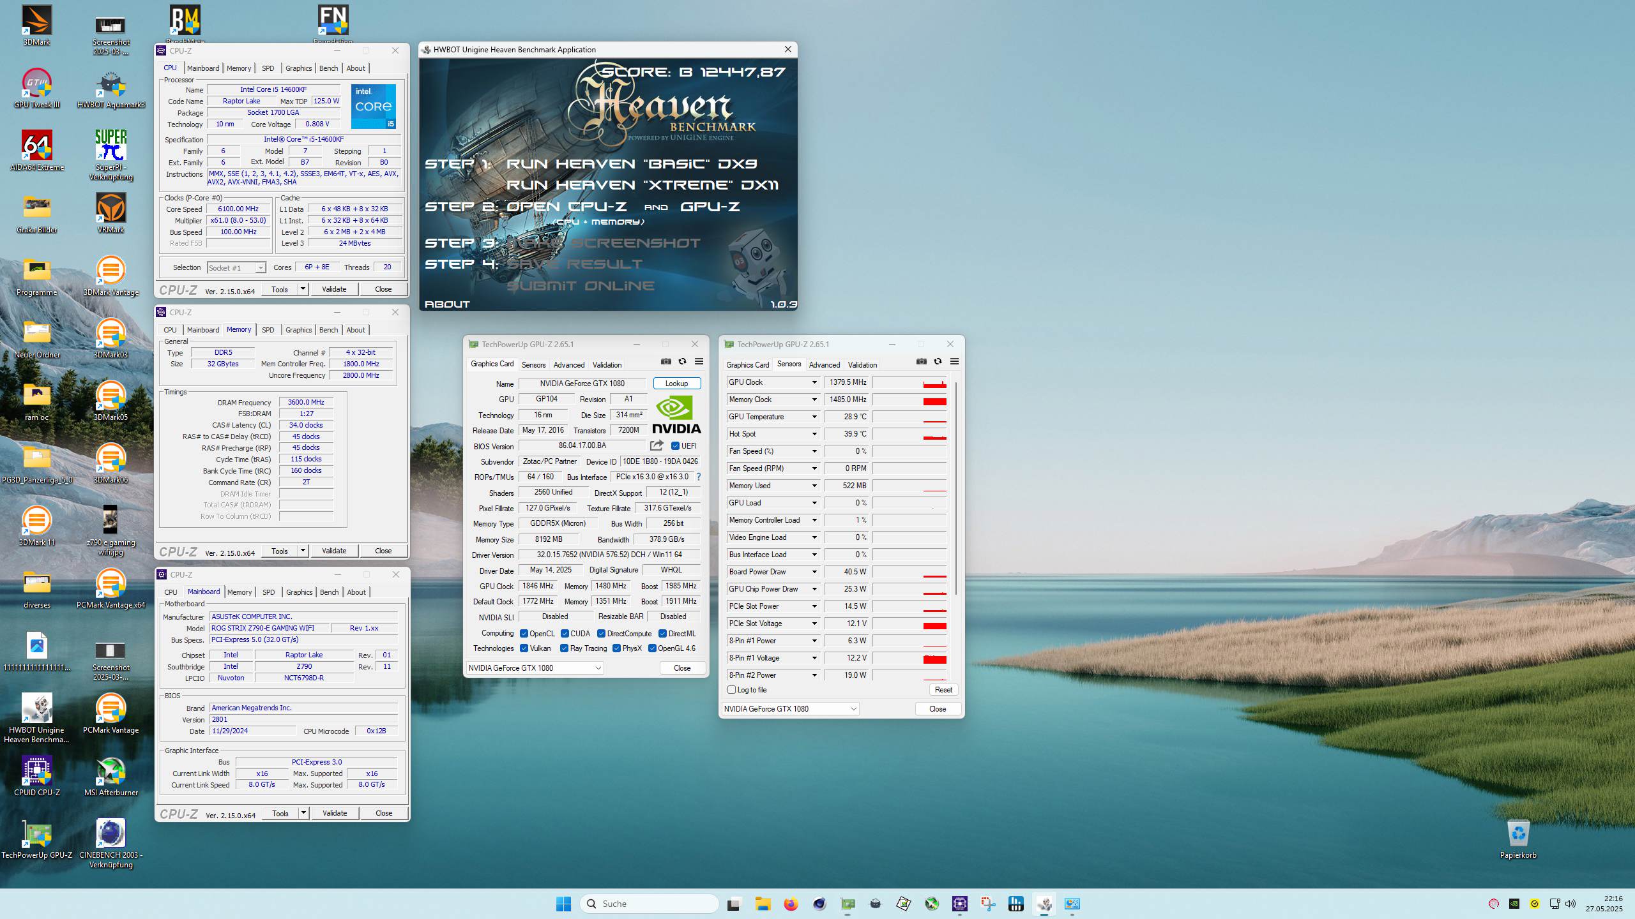Image resolution: width=1635 pixels, height=919 pixels.
Task: Expand the Board Power Draw sensor dropdown
Action: (814, 572)
